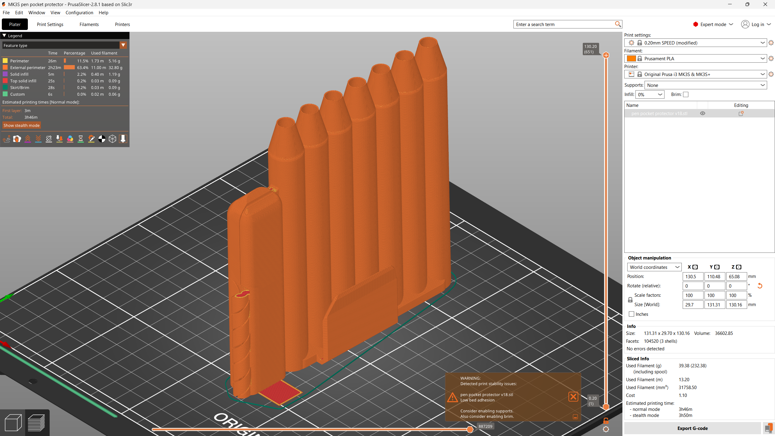Open the Supports dropdown

[x=706, y=85]
